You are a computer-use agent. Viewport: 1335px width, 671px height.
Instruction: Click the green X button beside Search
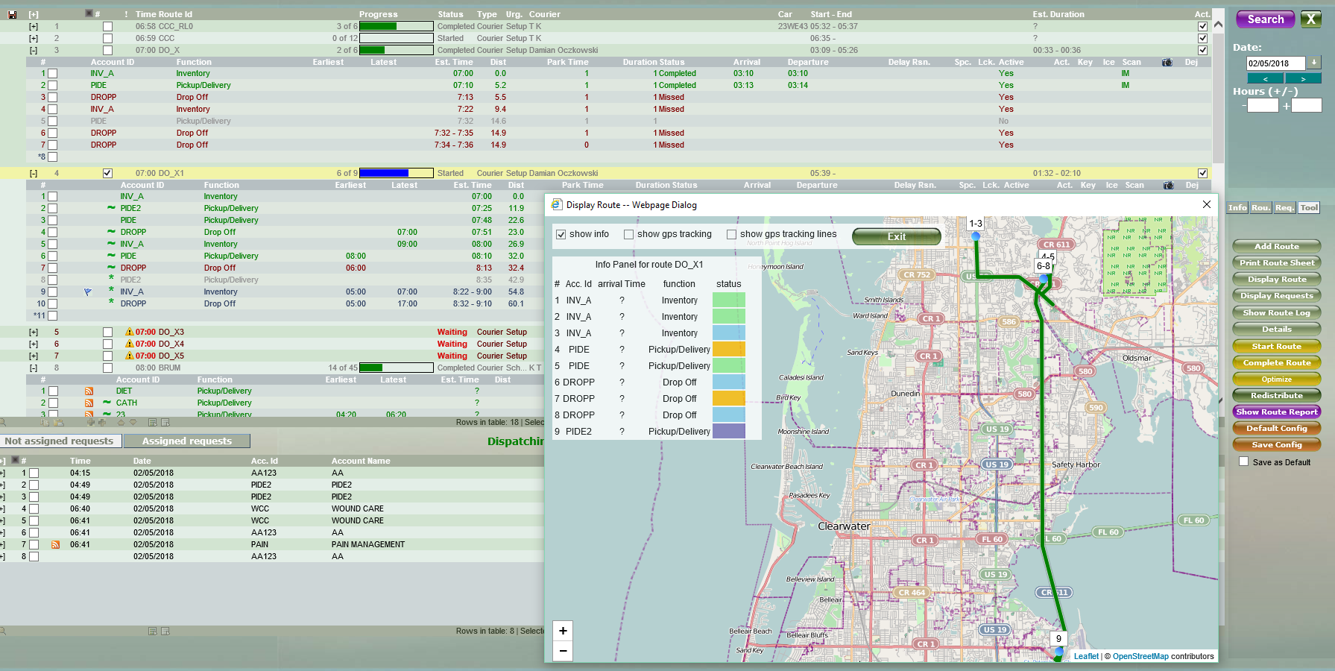(1311, 19)
